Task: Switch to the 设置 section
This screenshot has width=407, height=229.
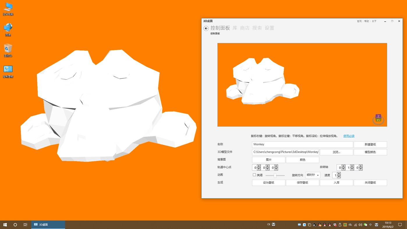Action: (x=269, y=28)
